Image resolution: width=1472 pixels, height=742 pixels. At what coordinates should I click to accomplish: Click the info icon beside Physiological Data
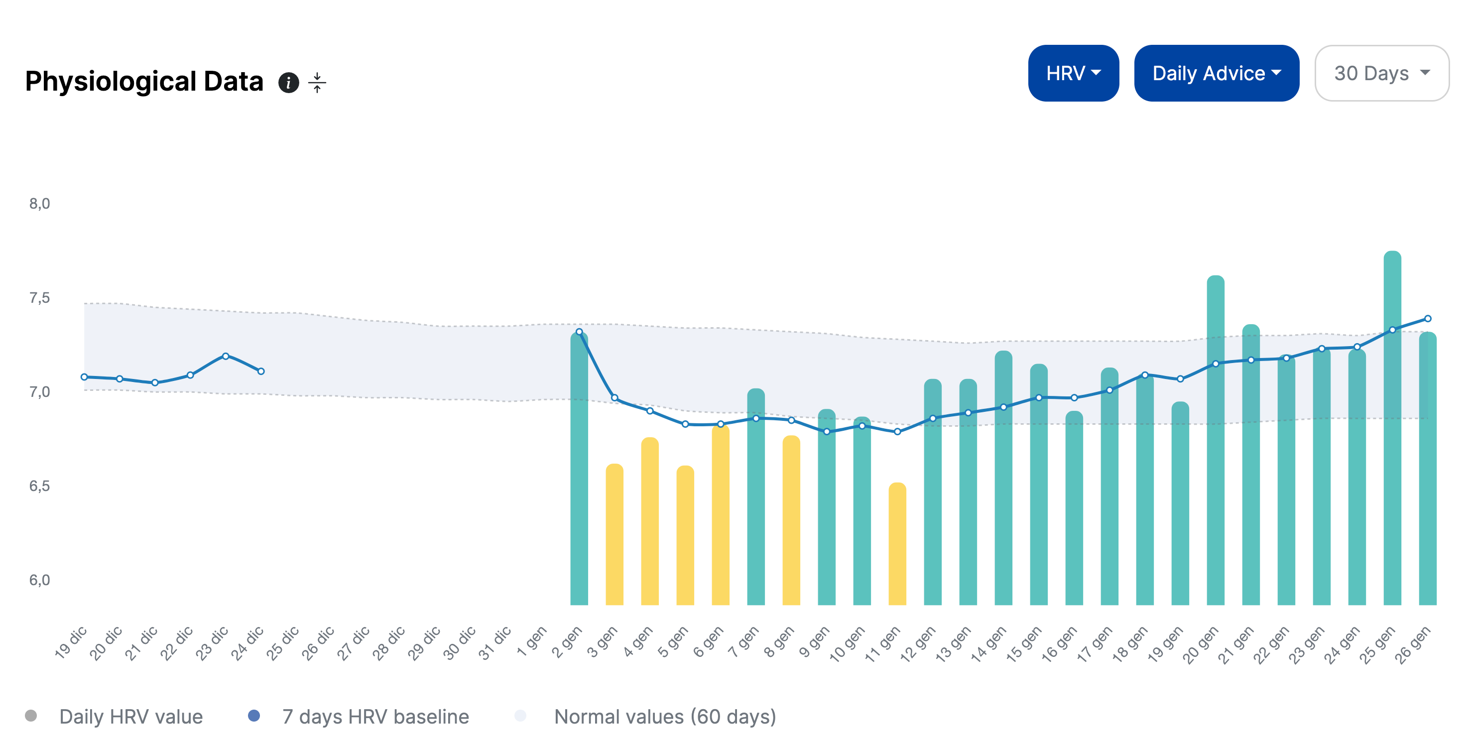pyautogui.click(x=288, y=82)
